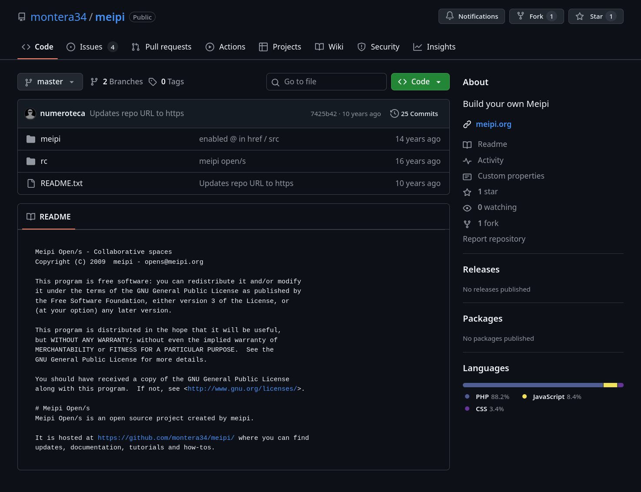
Task: Open commit hash 7425b42
Action: pyautogui.click(x=324, y=114)
